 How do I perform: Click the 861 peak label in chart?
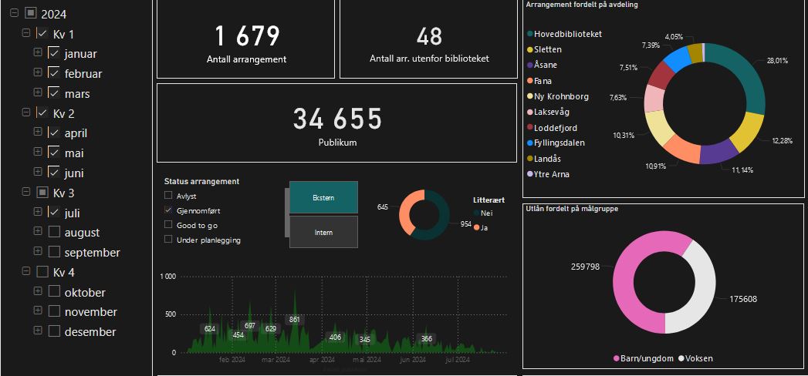coord(294,320)
